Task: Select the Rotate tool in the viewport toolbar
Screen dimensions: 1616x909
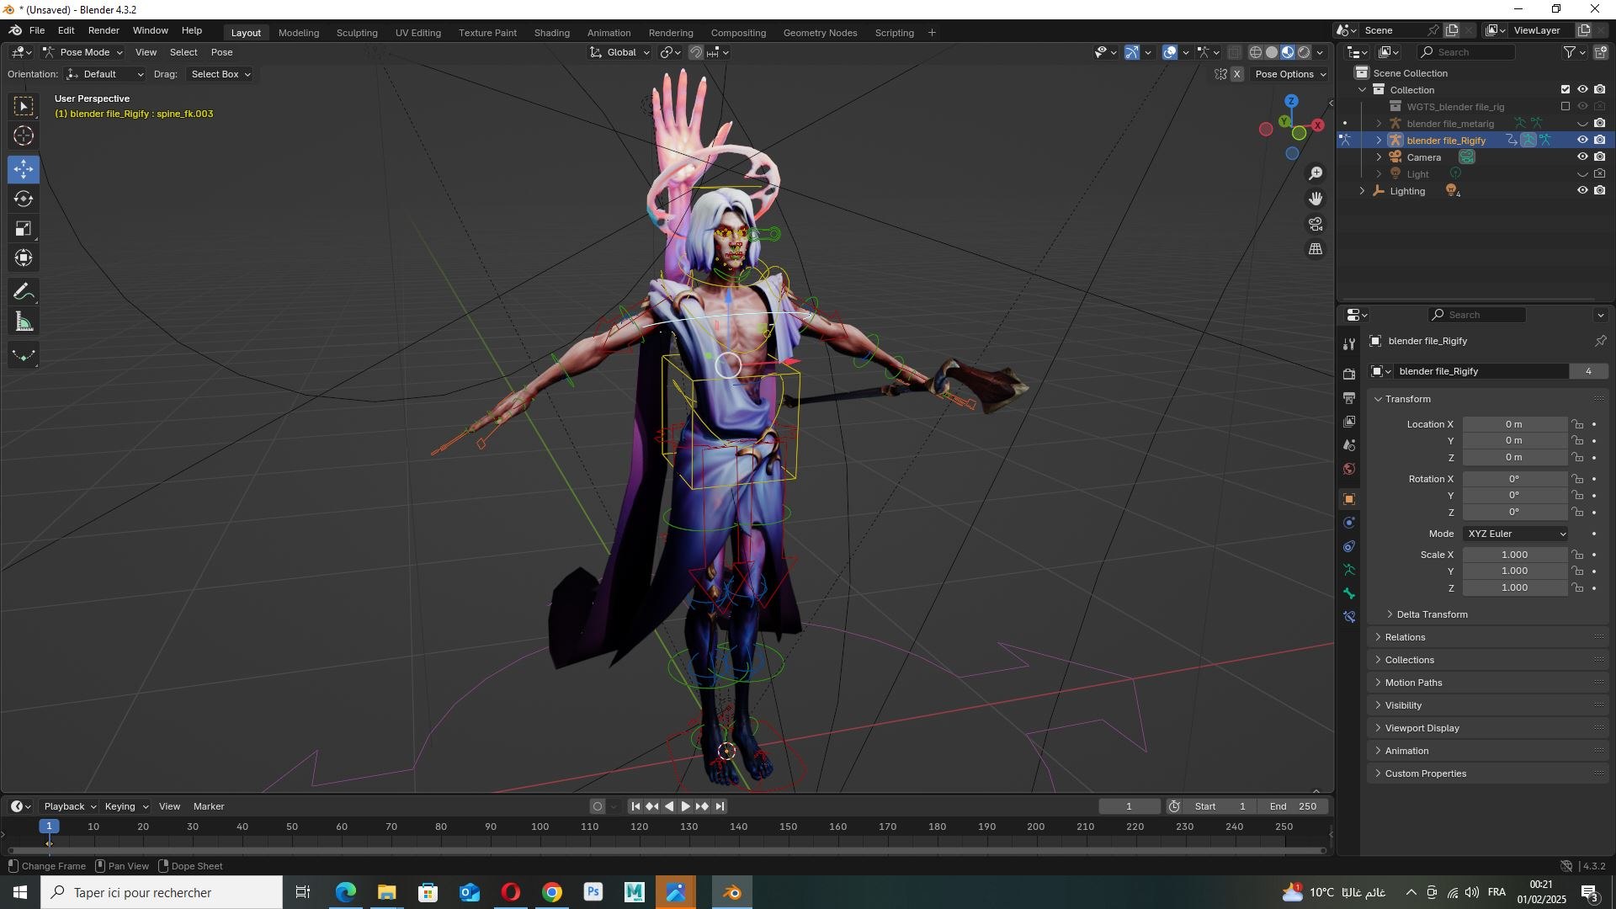Action: pyautogui.click(x=24, y=199)
